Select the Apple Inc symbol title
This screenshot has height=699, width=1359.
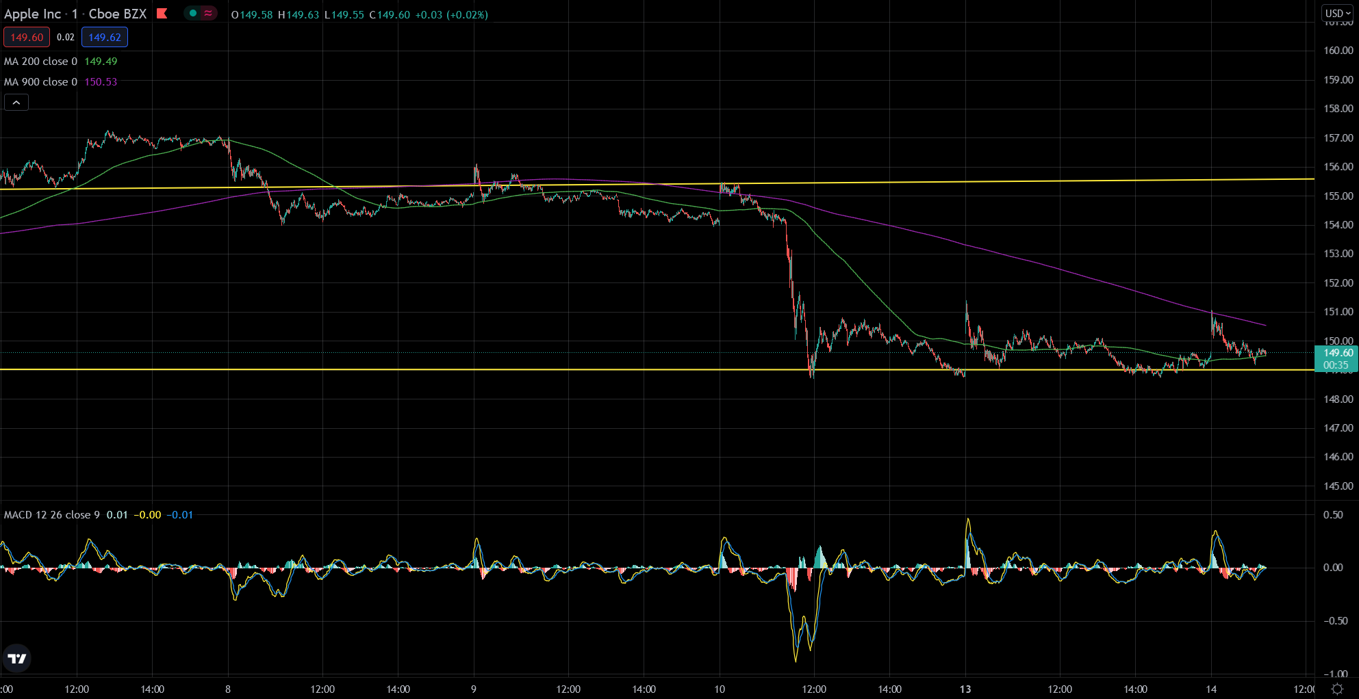(x=32, y=14)
